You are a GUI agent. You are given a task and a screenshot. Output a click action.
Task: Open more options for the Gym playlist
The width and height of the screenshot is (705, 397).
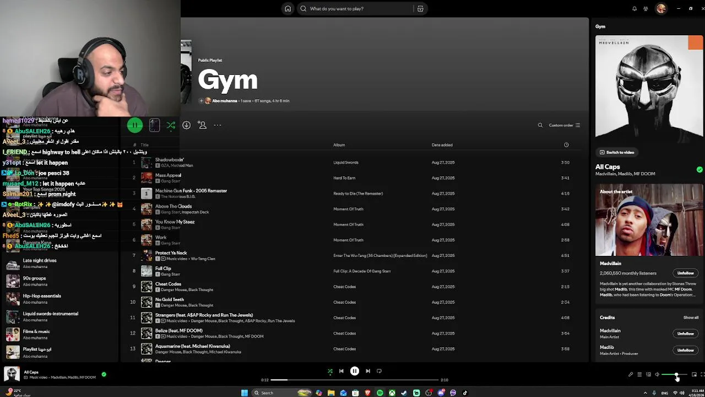(218, 125)
